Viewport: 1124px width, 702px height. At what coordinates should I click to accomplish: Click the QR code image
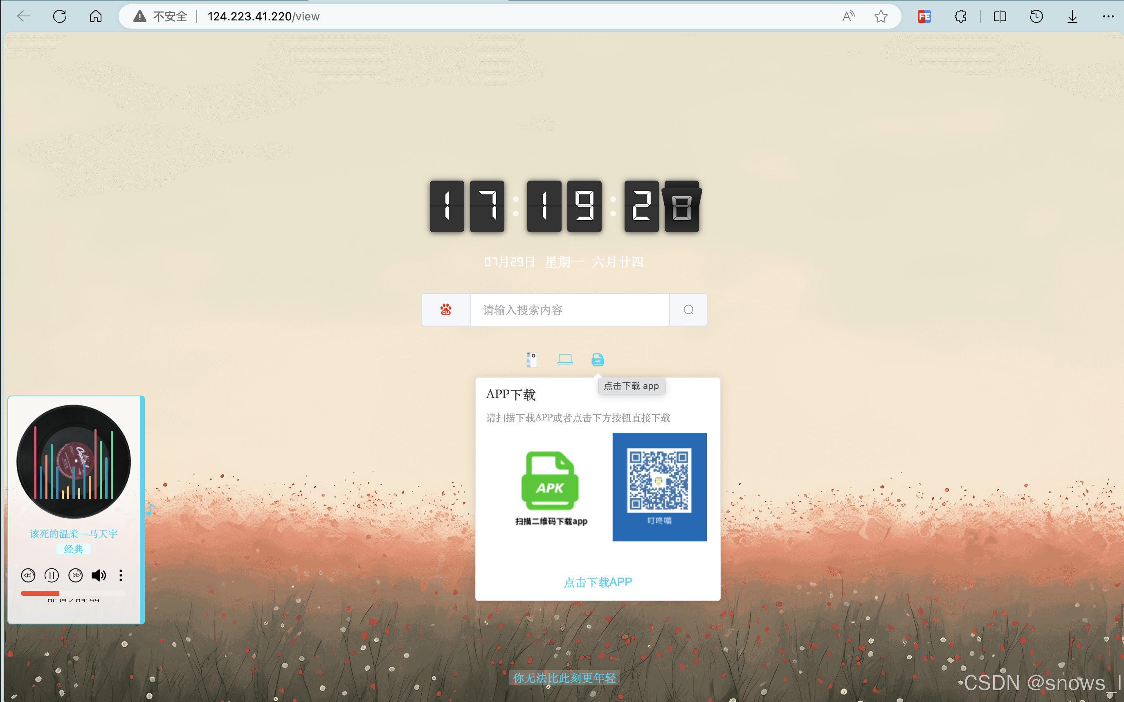pos(659,487)
